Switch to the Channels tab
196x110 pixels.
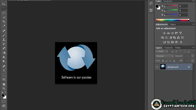pos(168,48)
